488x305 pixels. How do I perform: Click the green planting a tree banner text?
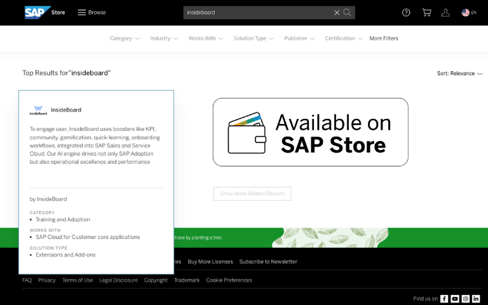[x=198, y=238]
